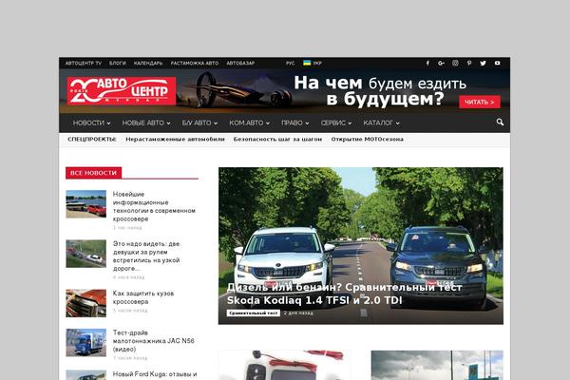This screenshot has width=570, height=380.
Task: Open the Facebook social icon
Action: 427,63
